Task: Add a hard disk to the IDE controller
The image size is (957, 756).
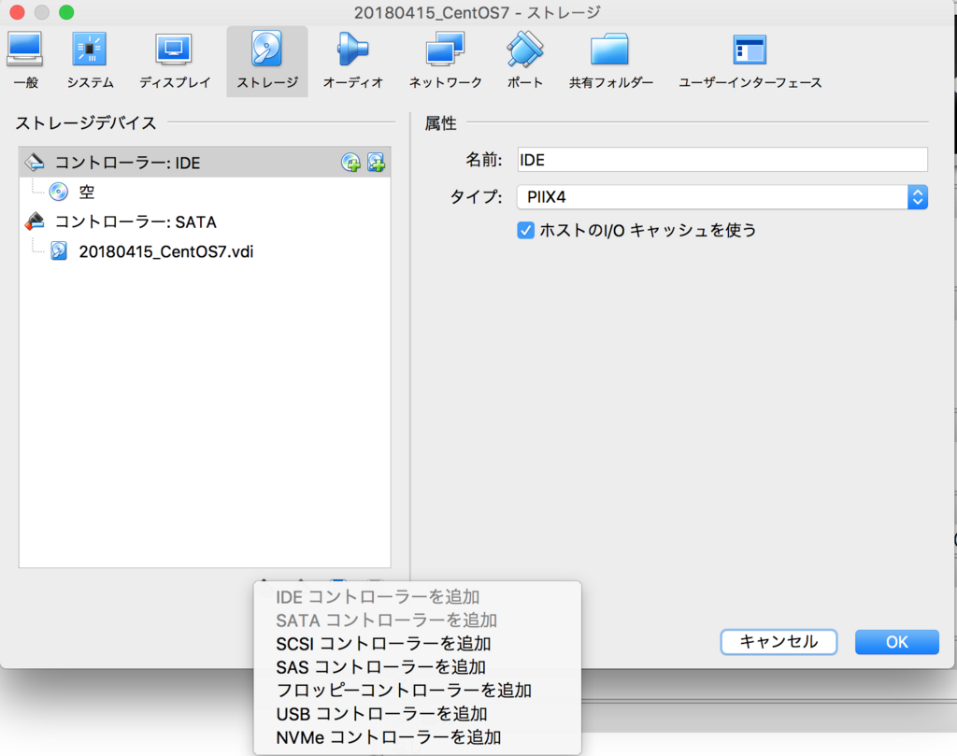Action: [376, 162]
